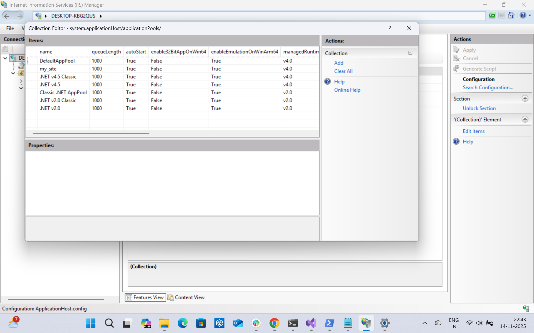Collapse the '(Collection)' Element group
Image resolution: width=534 pixels, height=333 pixels.
[x=525, y=119]
